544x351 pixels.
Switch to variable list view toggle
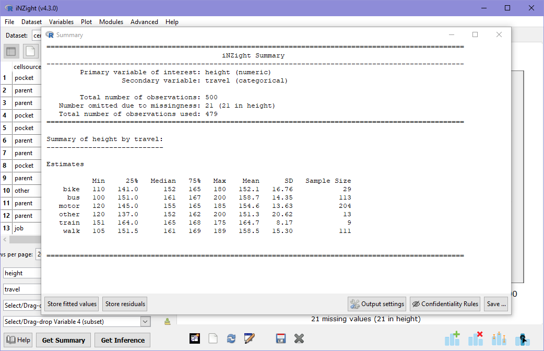click(x=30, y=51)
